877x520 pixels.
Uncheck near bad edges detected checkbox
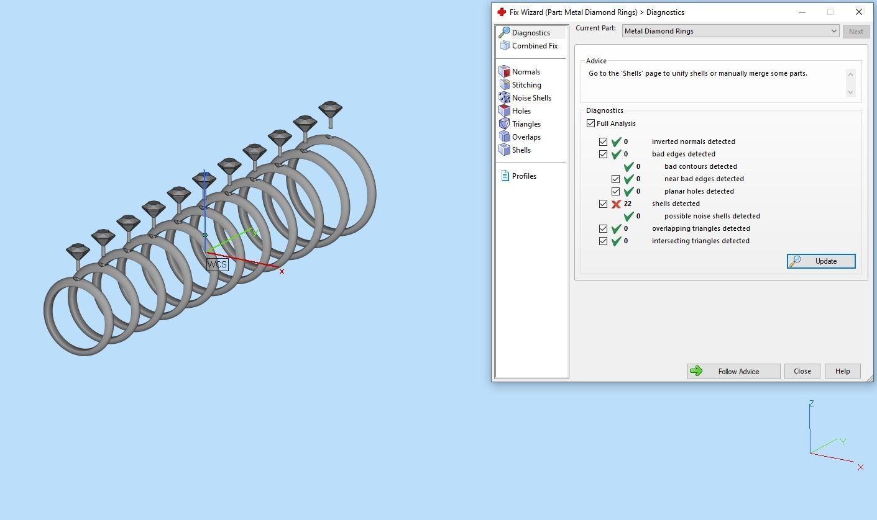click(615, 179)
